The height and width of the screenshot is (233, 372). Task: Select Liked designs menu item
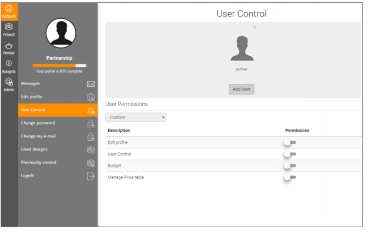tap(58, 149)
